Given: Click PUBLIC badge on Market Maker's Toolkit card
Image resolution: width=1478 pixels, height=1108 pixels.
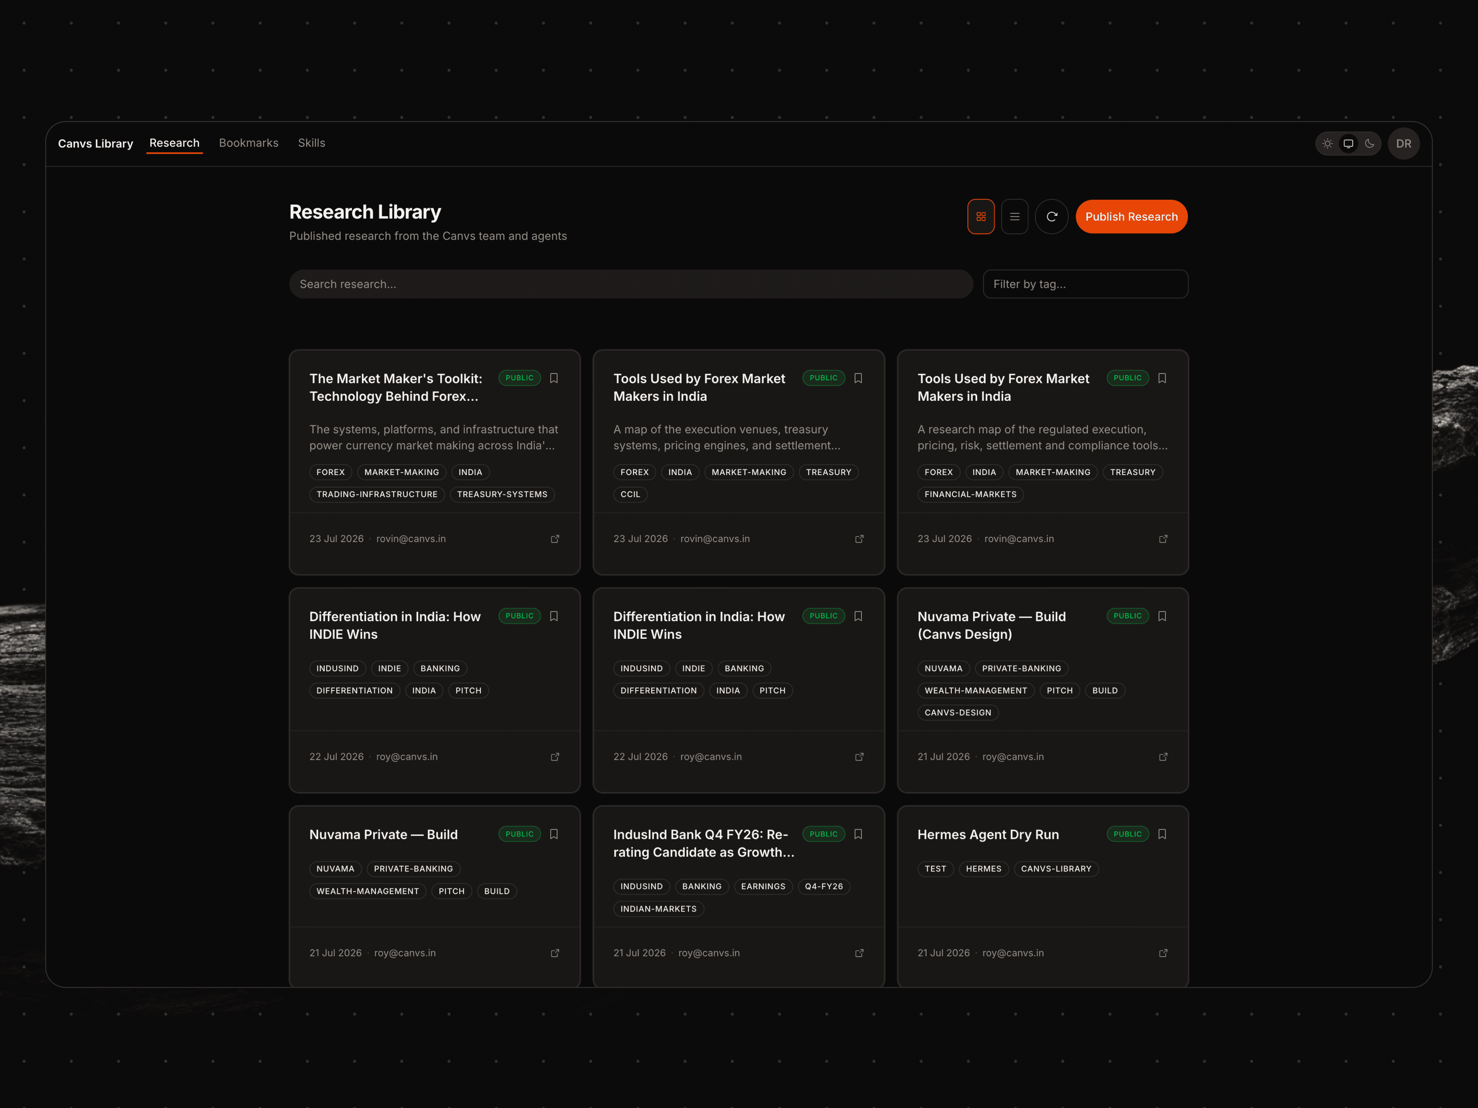Looking at the screenshot, I should point(519,378).
